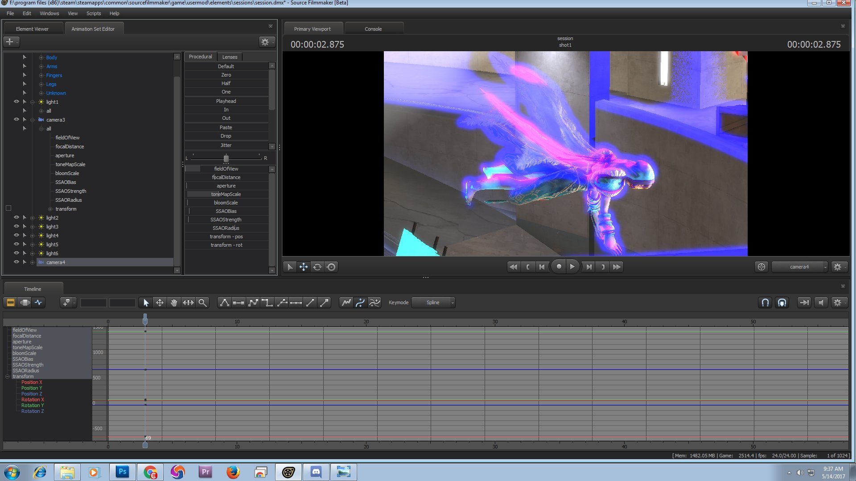Select the move/translate tool icon
The width and height of the screenshot is (856, 481).
point(160,302)
